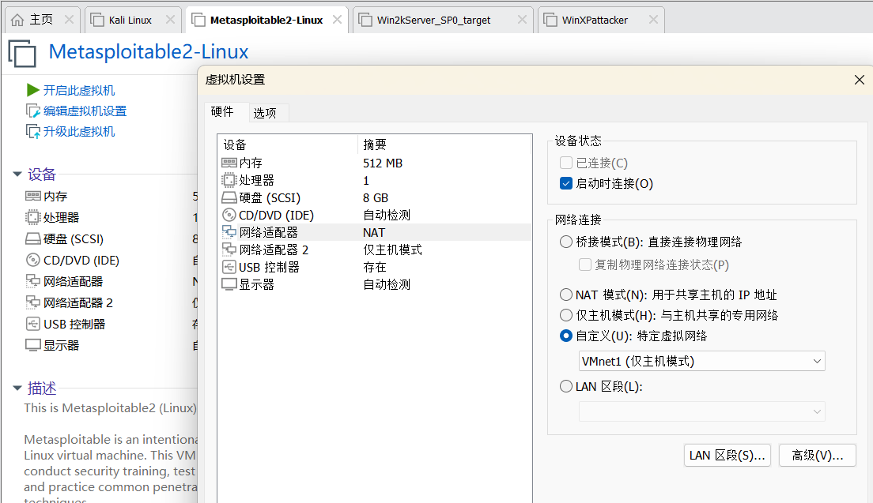Click the upgrade icon beside 升级此虚拟机
873x503 pixels.
33,132
